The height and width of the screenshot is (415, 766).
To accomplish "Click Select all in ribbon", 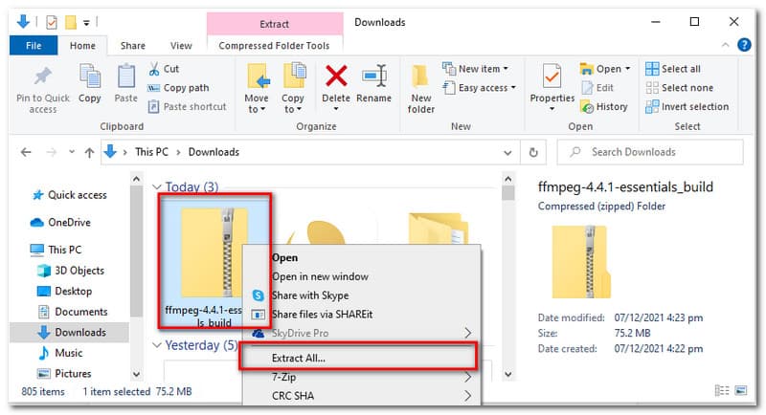I will coord(673,69).
